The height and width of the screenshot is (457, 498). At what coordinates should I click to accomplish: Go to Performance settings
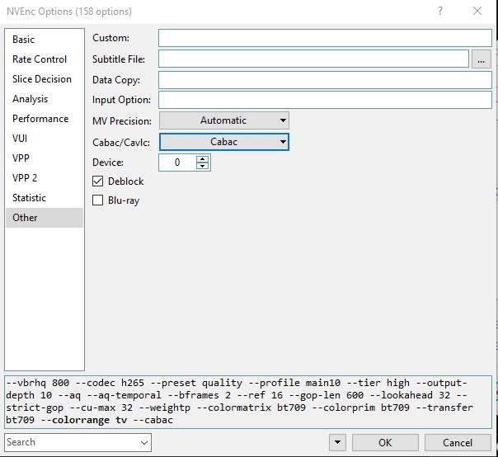tap(45, 119)
